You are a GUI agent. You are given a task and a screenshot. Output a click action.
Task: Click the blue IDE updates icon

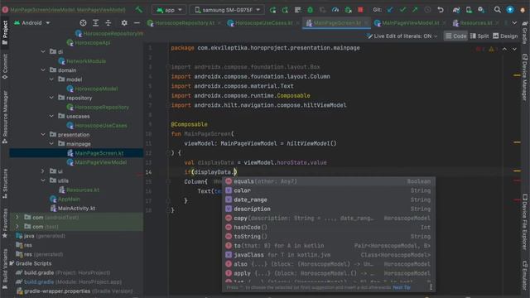click(510, 10)
